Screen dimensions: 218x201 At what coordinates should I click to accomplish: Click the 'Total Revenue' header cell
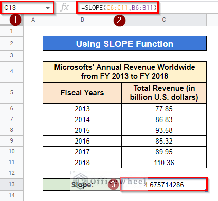click(164, 93)
